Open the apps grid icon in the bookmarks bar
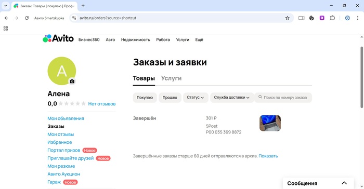 (6, 28)
